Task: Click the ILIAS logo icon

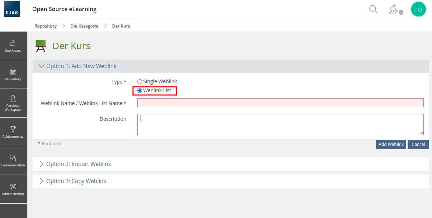Action: pos(12,10)
